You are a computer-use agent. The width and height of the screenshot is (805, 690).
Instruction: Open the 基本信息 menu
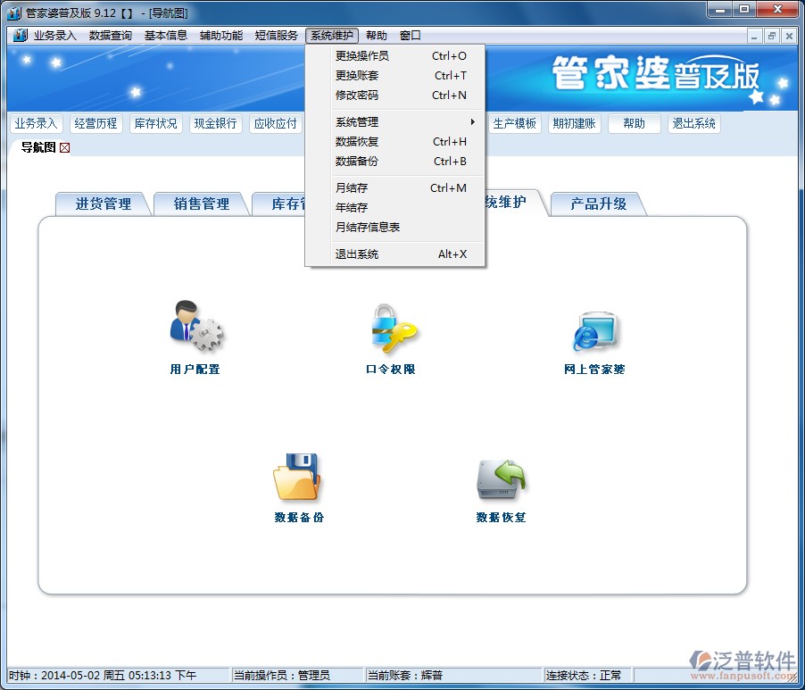tap(166, 36)
